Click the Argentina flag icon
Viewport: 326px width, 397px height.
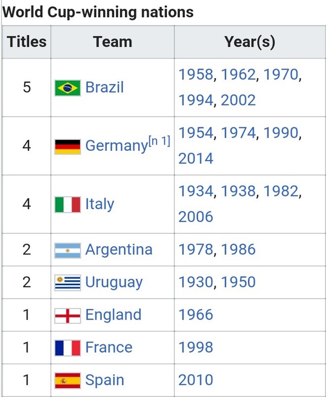pyautogui.click(x=68, y=251)
